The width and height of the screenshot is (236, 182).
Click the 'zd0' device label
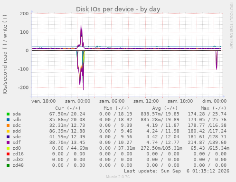17,148
